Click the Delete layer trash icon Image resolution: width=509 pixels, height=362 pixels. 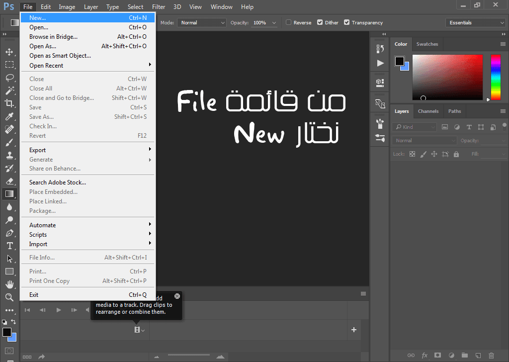pos(491,355)
